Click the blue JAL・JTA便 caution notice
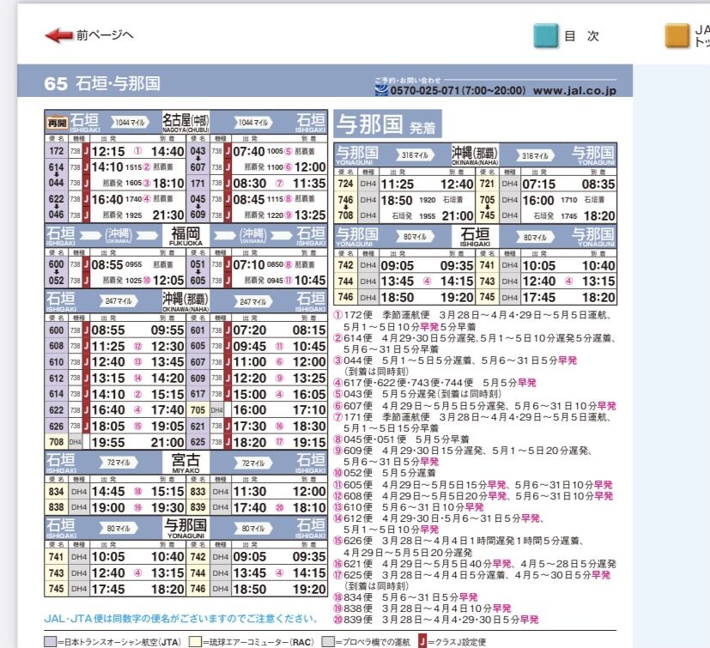The height and width of the screenshot is (648, 710). [181, 619]
